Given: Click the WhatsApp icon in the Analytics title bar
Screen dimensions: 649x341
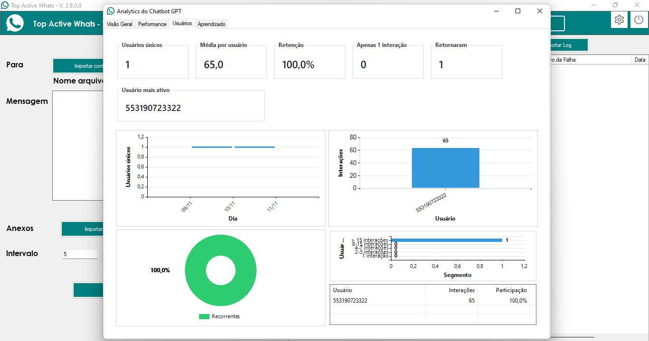Looking at the screenshot, I should coord(111,11).
